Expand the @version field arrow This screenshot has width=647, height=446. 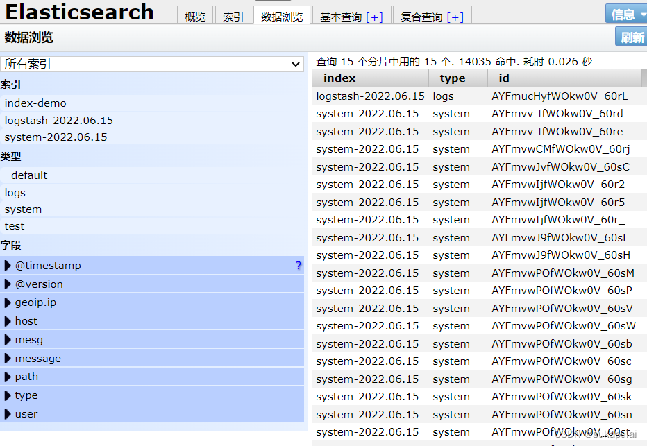[x=8, y=284]
